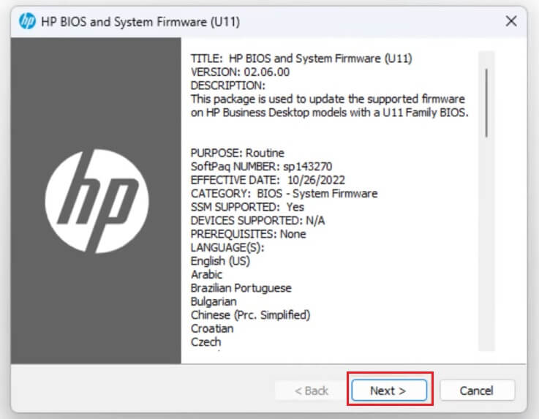This screenshot has height=419, width=539.
Task: Click the vertical scrollbar thumb
Action: point(486,103)
